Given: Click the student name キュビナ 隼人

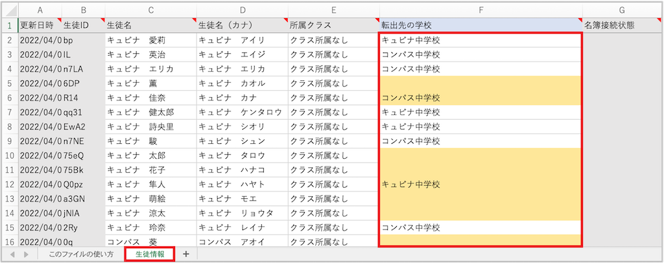Looking at the screenshot, I should click(x=150, y=185).
